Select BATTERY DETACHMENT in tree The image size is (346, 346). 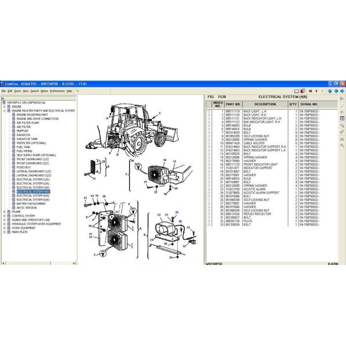pos(31,204)
